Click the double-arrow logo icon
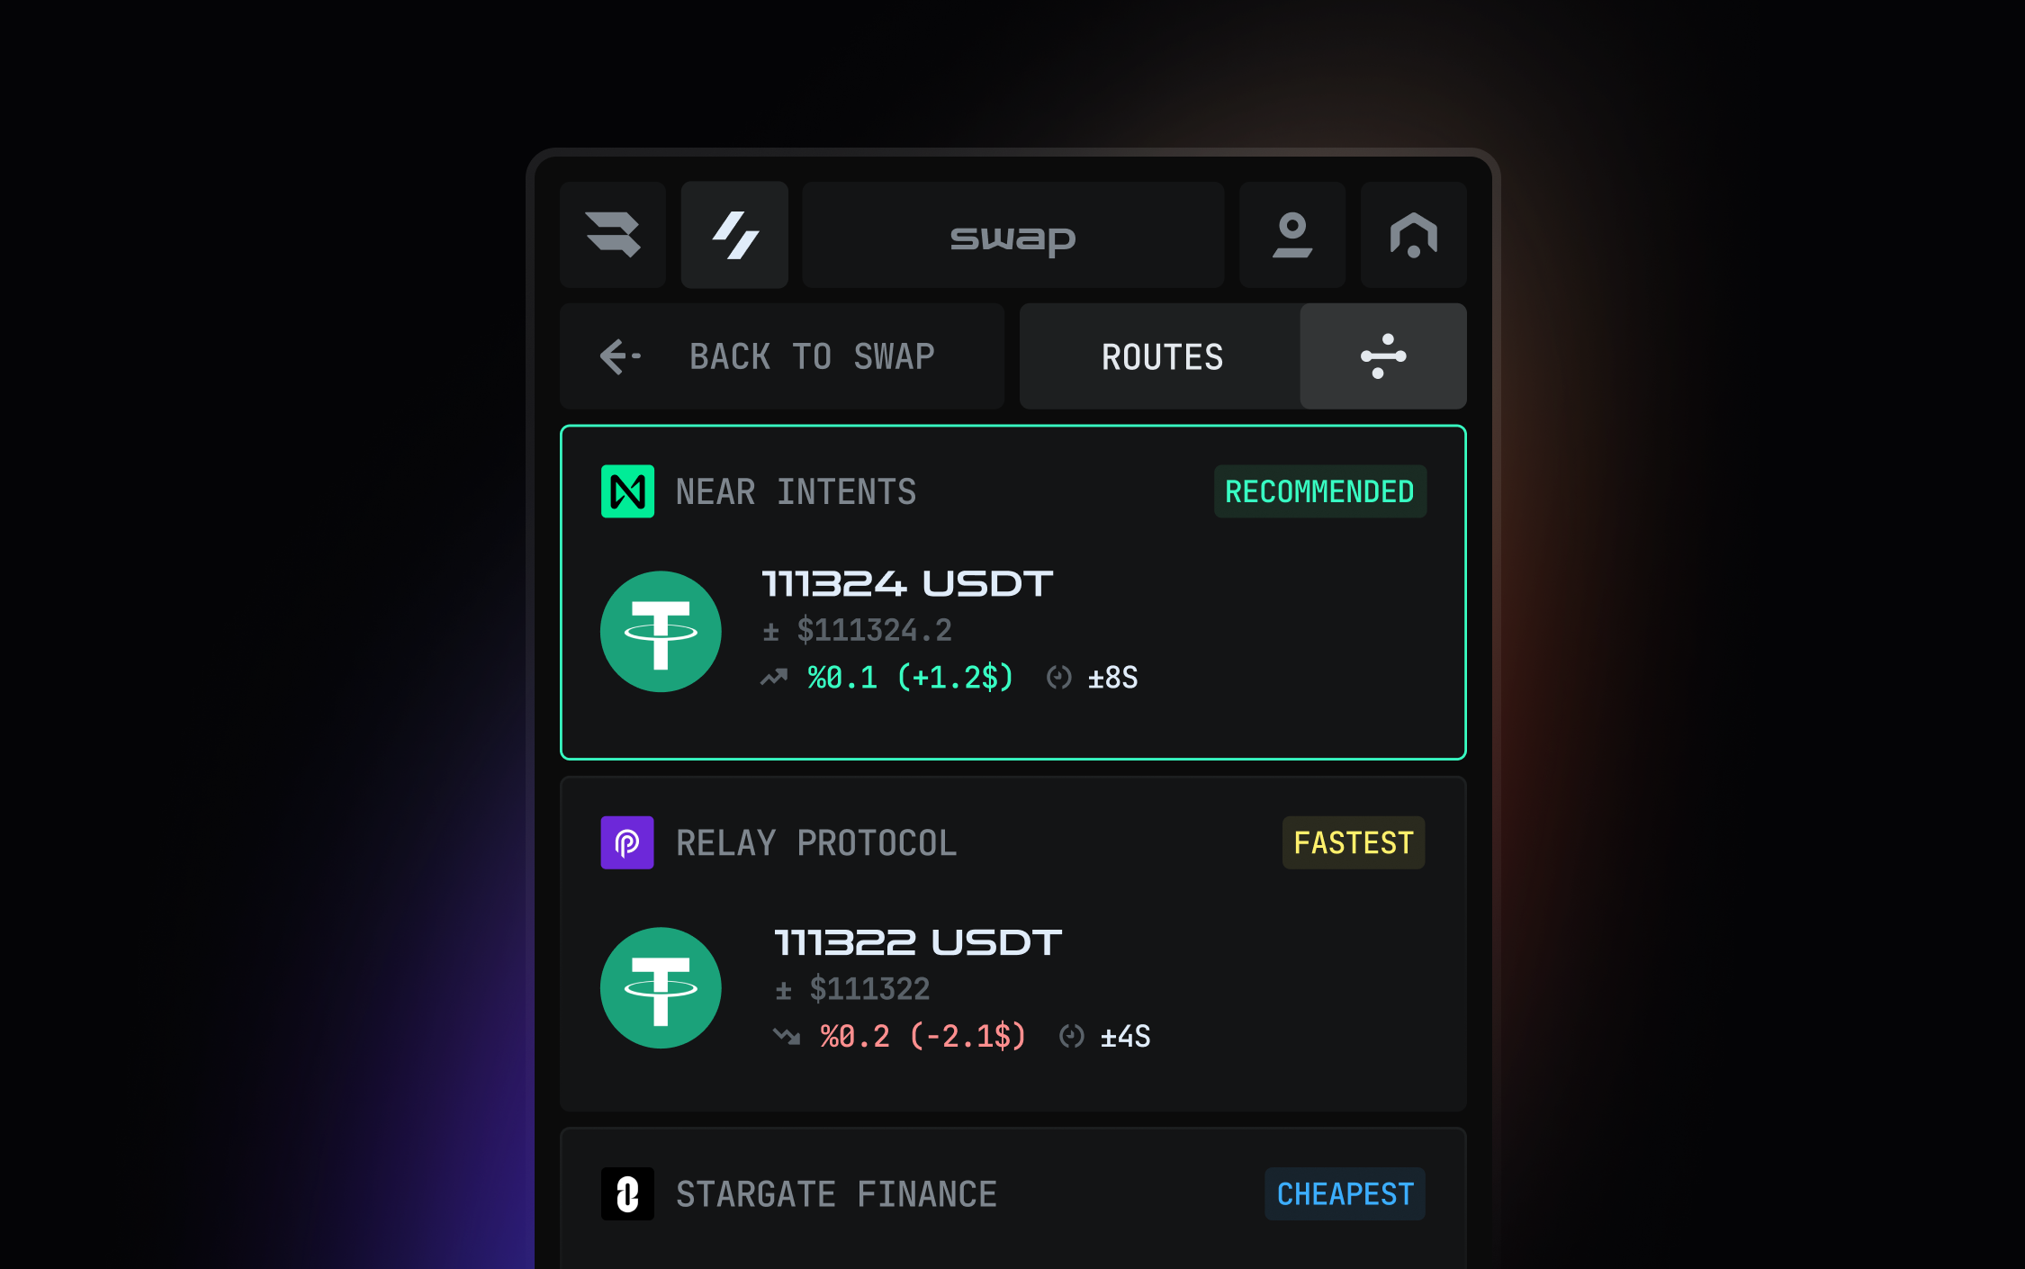This screenshot has width=2025, height=1269. tap(613, 235)
